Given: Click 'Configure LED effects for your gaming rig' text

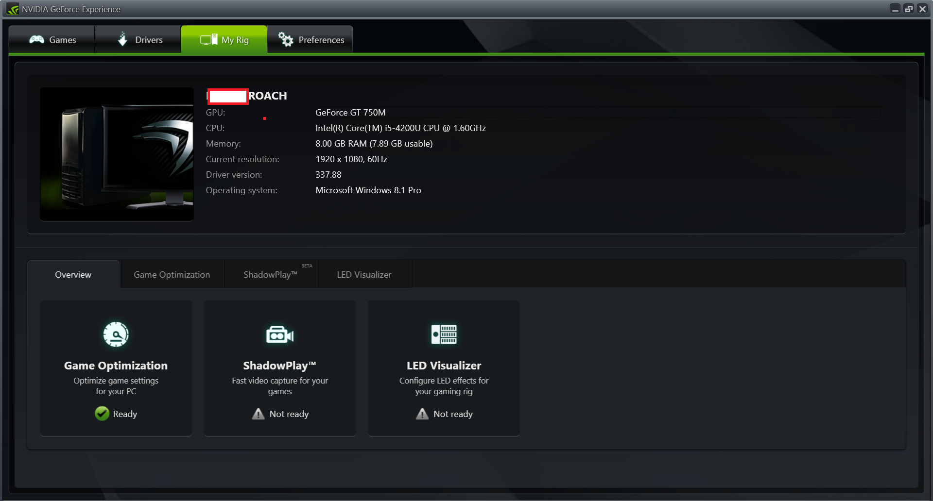Looking at the screenshot, I should [x=444, y=386].
